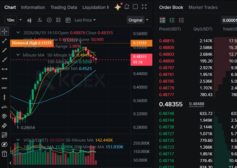
Task: Select the crosshair cursor tool
Action: pyautogui.click(x=5, y=31)
